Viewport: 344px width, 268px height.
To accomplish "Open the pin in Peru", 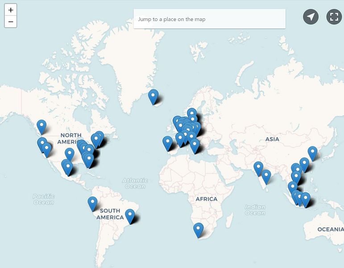I will tap(93, 204).
